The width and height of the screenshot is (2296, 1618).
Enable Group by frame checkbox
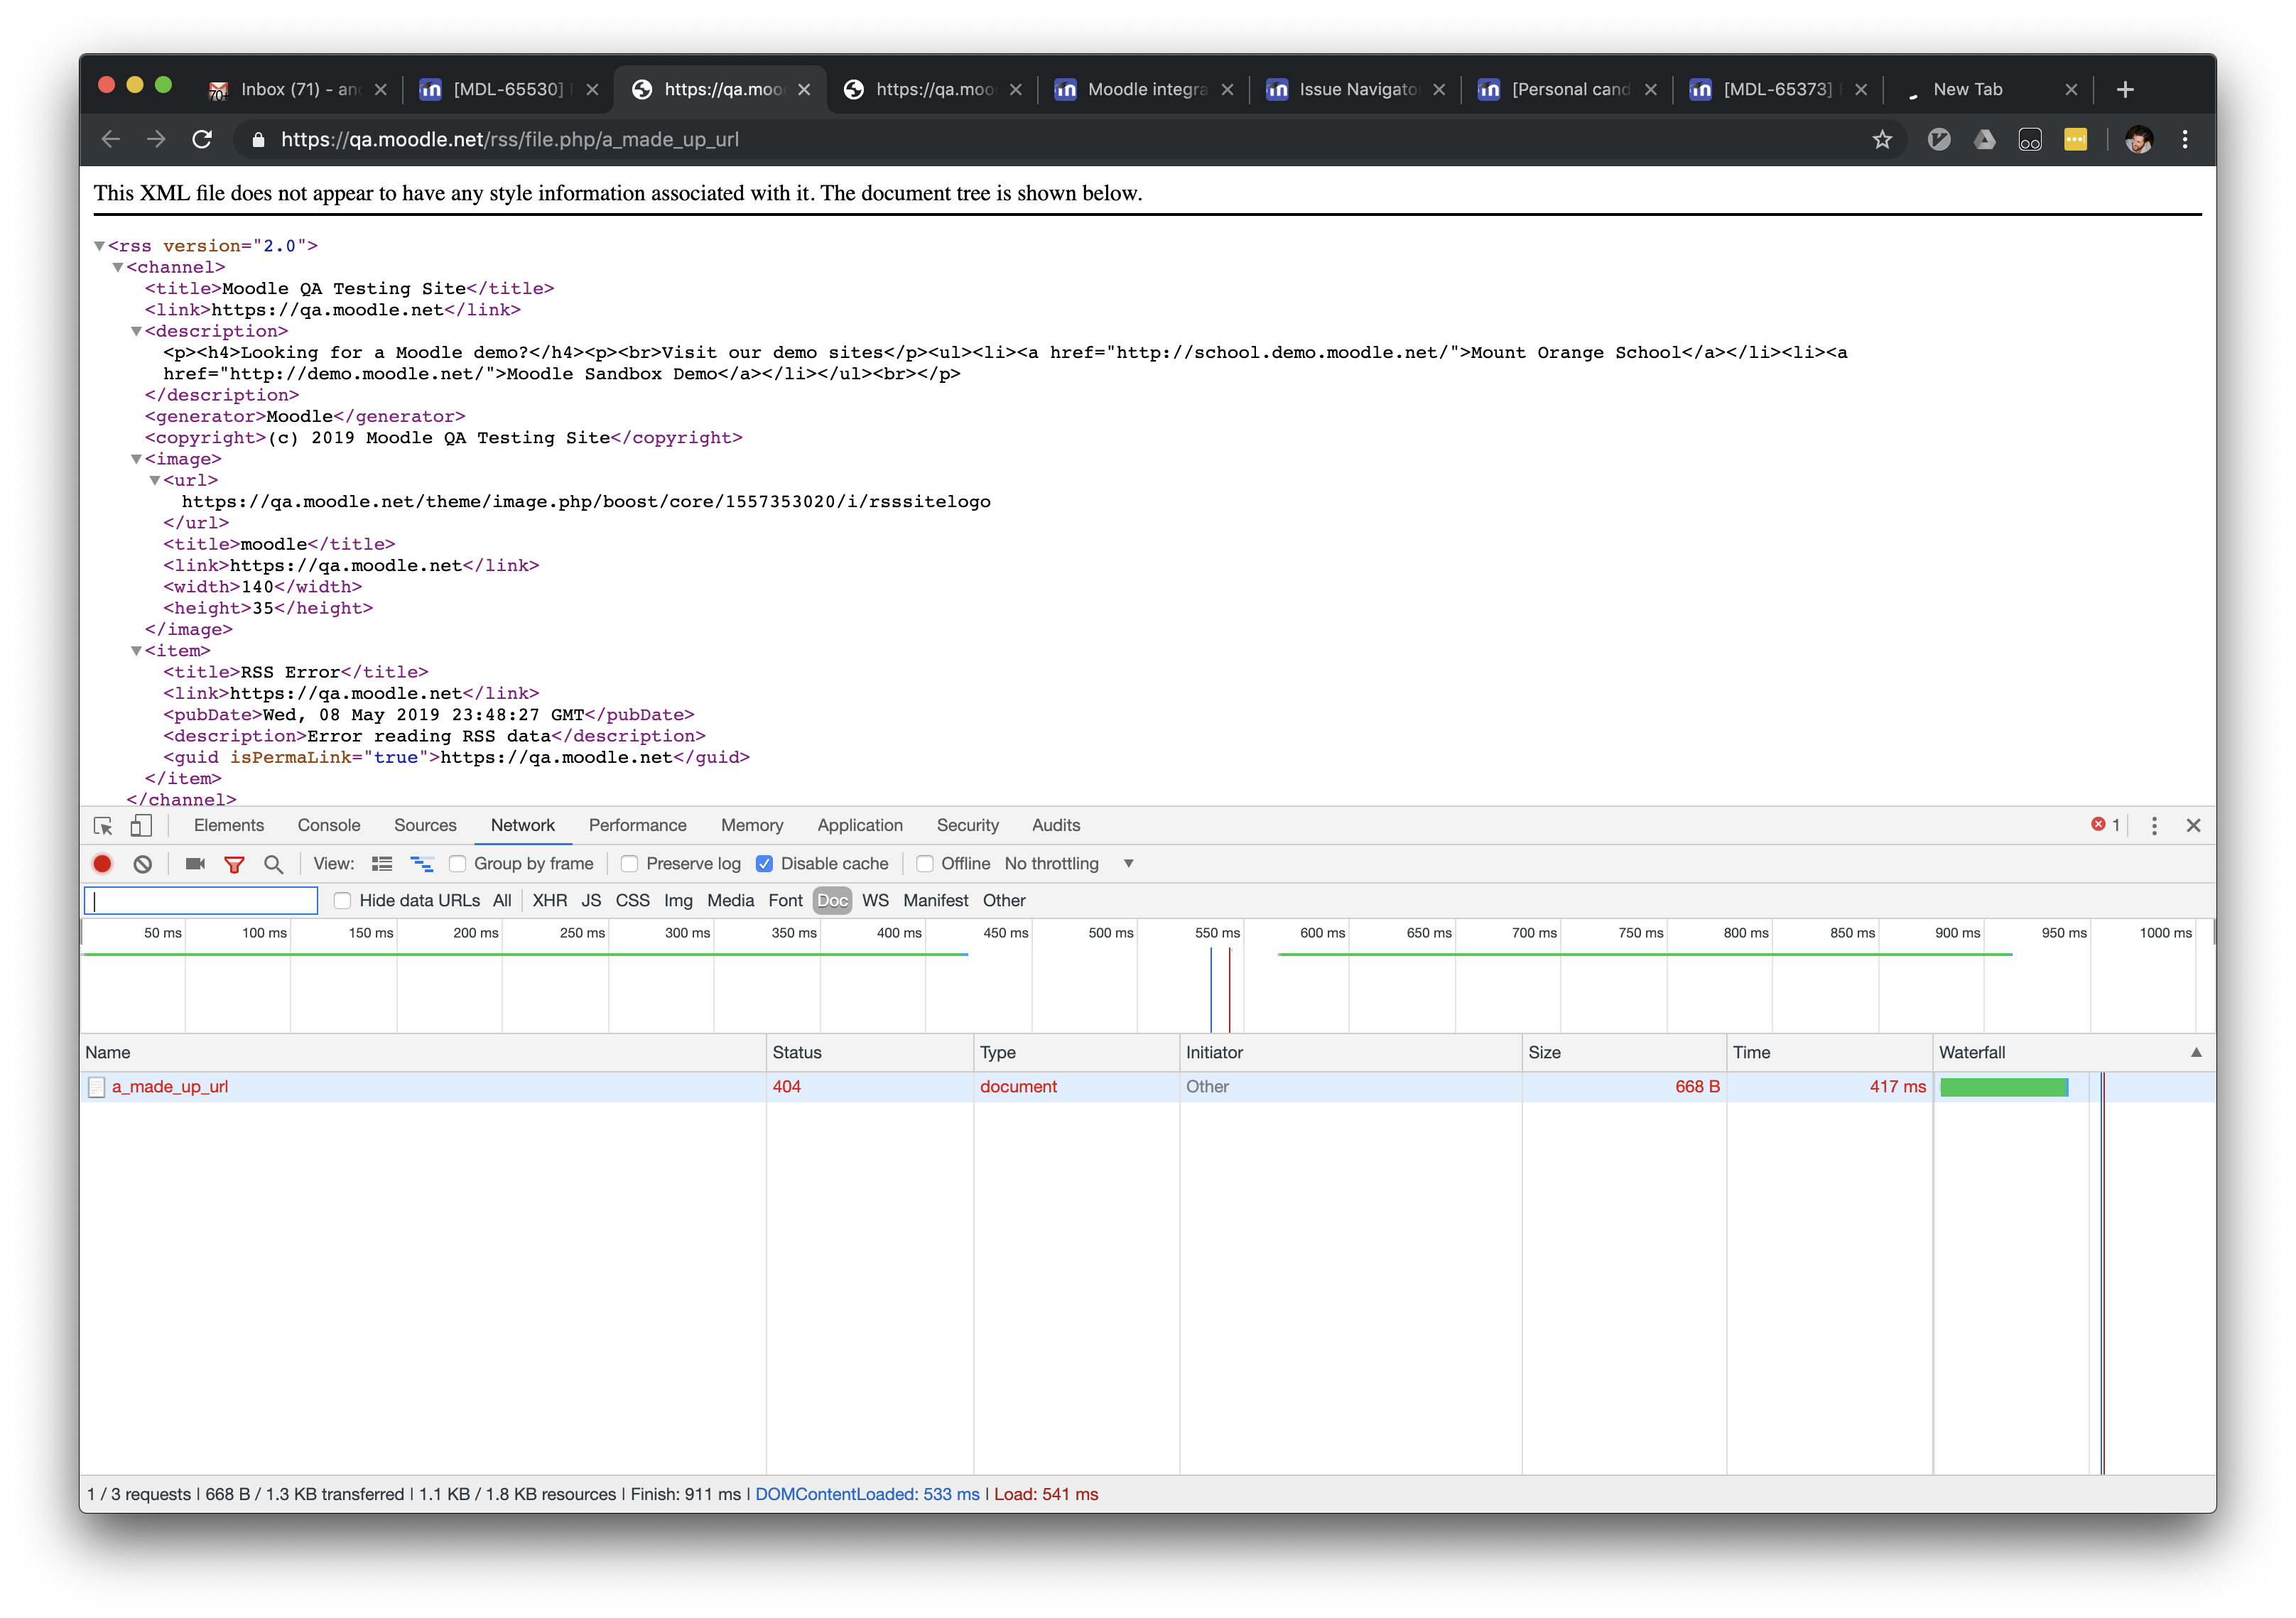[458, 864]
